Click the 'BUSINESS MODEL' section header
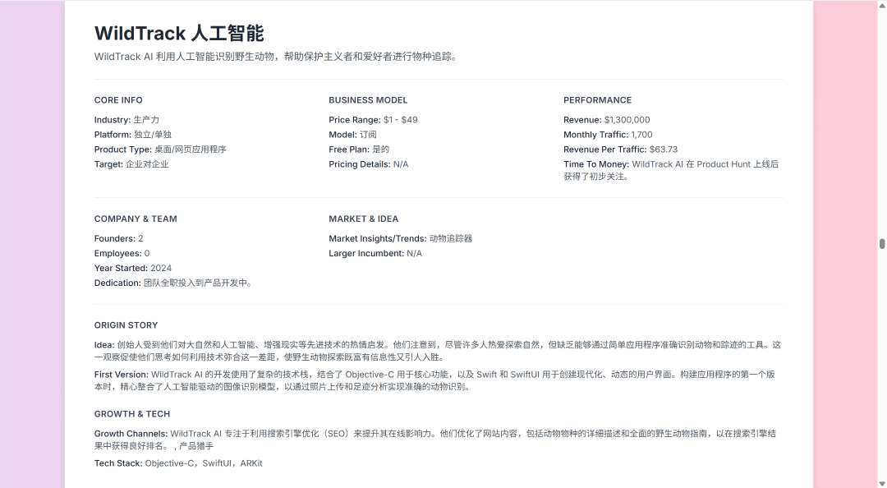Viewport: 887px width, 488px height. (368, 100)
